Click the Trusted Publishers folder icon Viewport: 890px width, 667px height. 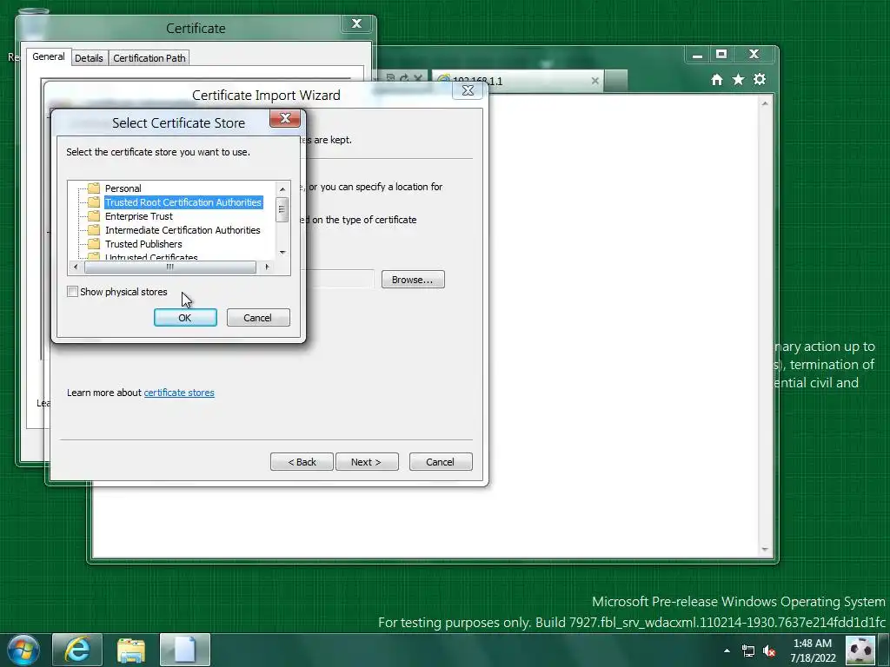94,244
